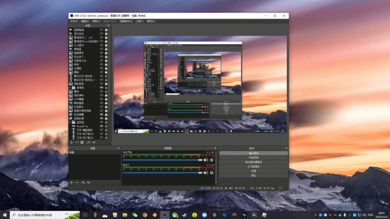The width and height of the screenshot is (390, 219).
Task: Open the Windows Start menu
Action: [x=5, y=215]
